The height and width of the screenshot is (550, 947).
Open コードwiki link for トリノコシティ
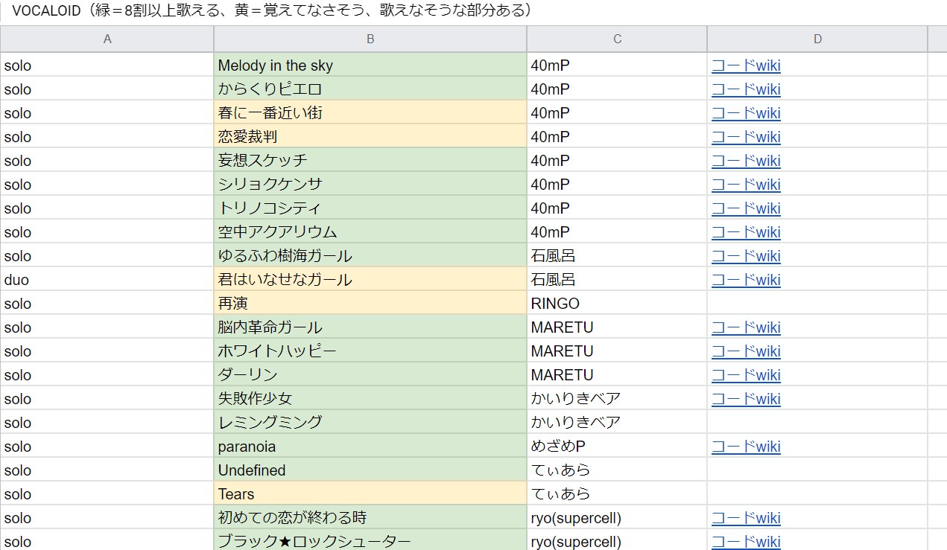[746, 208]
